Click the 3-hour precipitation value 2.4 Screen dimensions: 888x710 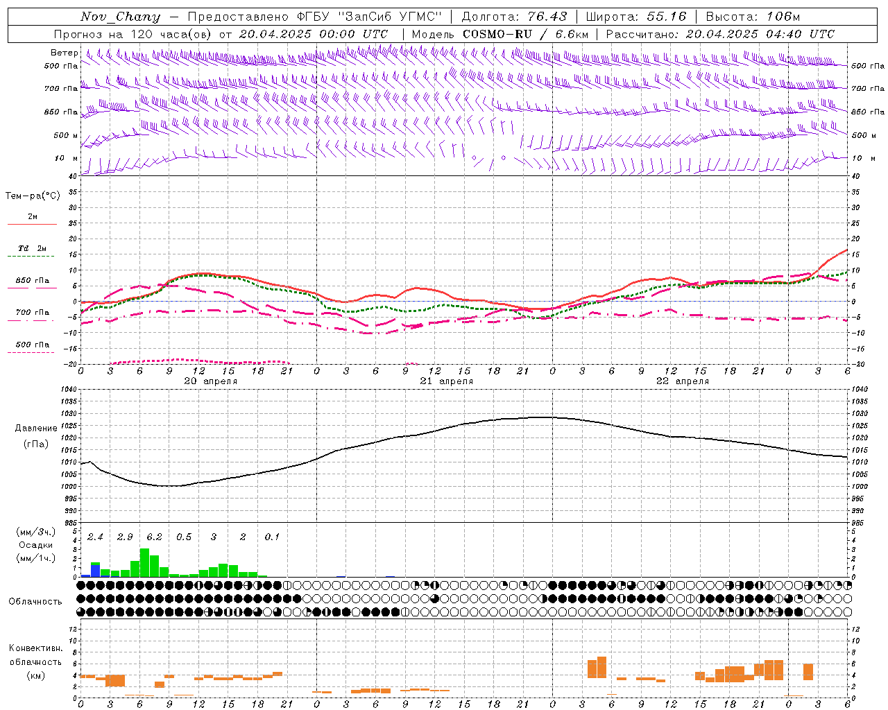click(x=95, y=537)
